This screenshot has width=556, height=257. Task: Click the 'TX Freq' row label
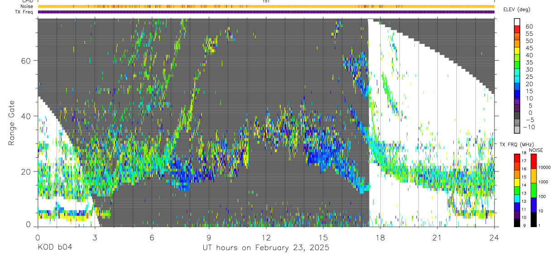click(x=24, y=12)
